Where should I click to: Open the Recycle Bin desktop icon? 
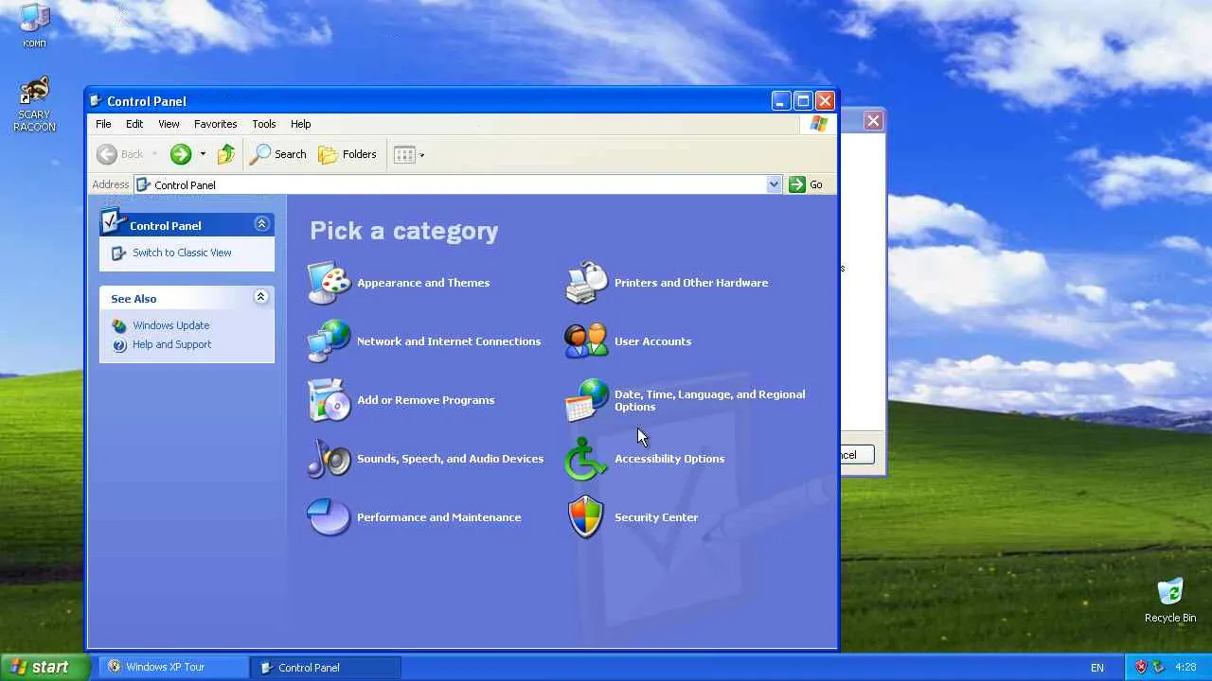click(x=1170, y=601)
